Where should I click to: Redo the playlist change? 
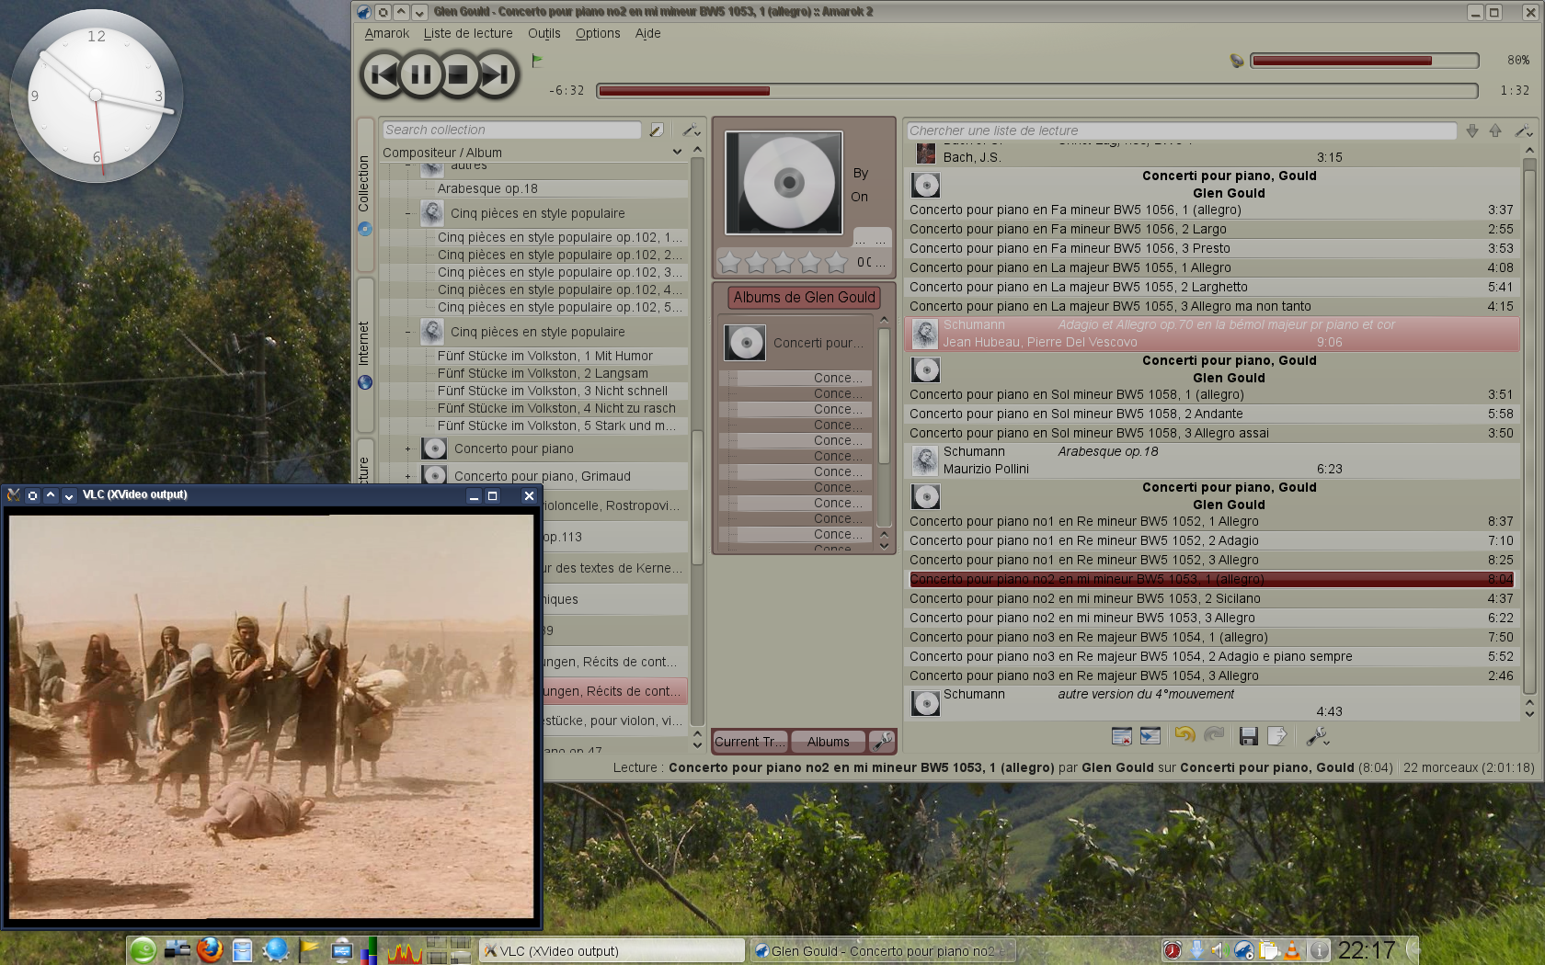pyautogui.click(x=1214, y=734)
